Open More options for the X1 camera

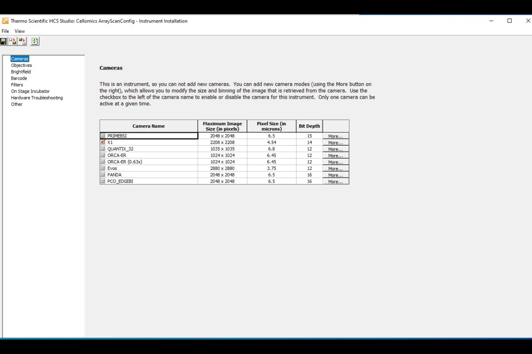click(336, 143)
